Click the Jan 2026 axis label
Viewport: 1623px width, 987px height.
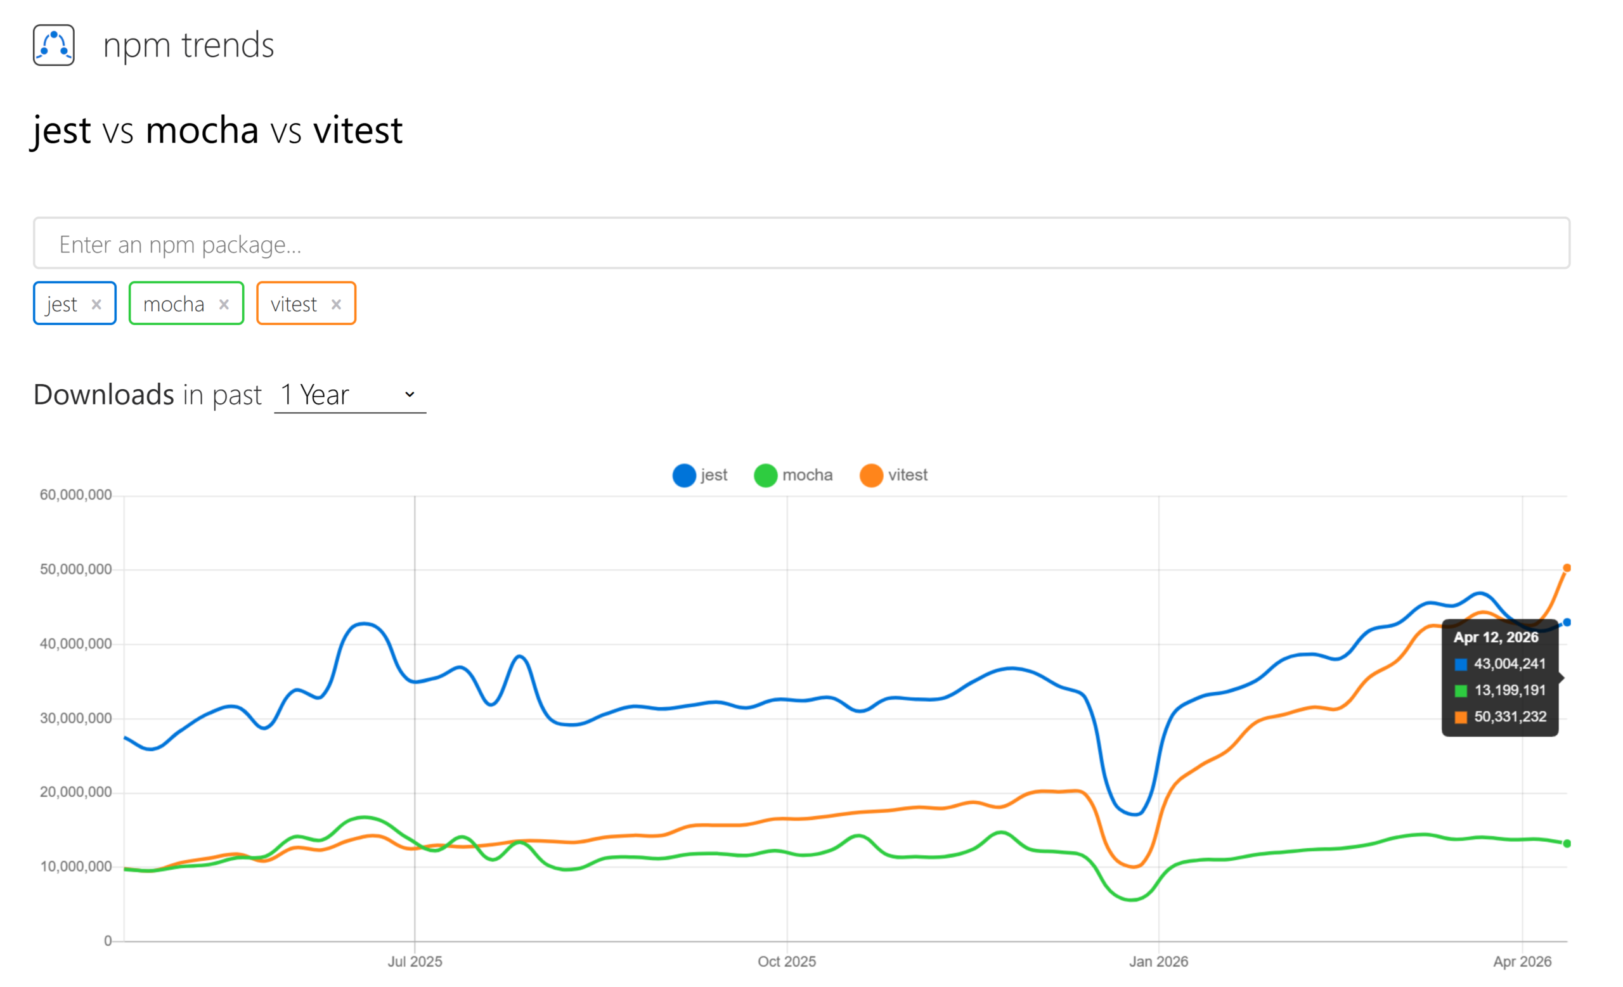point(1158,961)
